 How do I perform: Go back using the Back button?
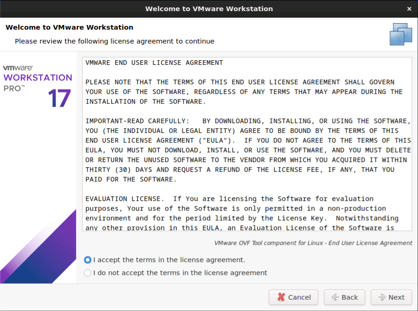click(344, 297)
